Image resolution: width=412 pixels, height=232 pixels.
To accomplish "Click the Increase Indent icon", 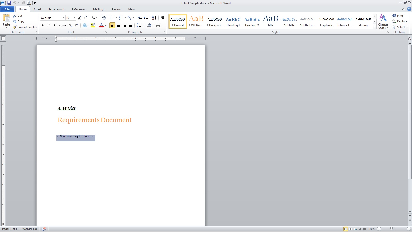I will (x=146, y=18).
